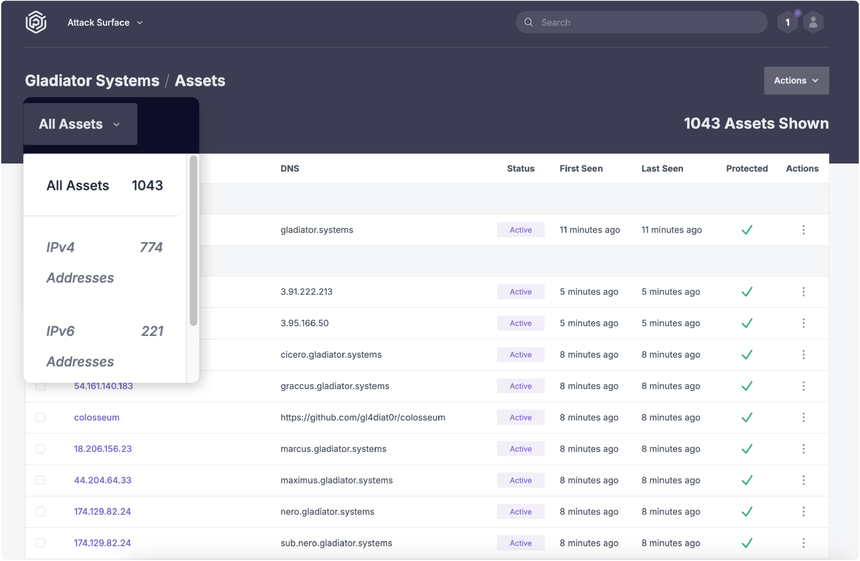Open the 44.204.64.33 asset link
The height and width of the screenshot is (561, 860).
point(103,480)
